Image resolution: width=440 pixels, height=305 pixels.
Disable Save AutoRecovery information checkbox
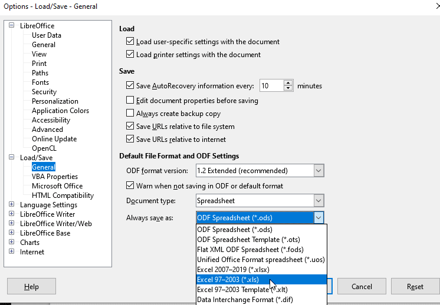[130, 86]
